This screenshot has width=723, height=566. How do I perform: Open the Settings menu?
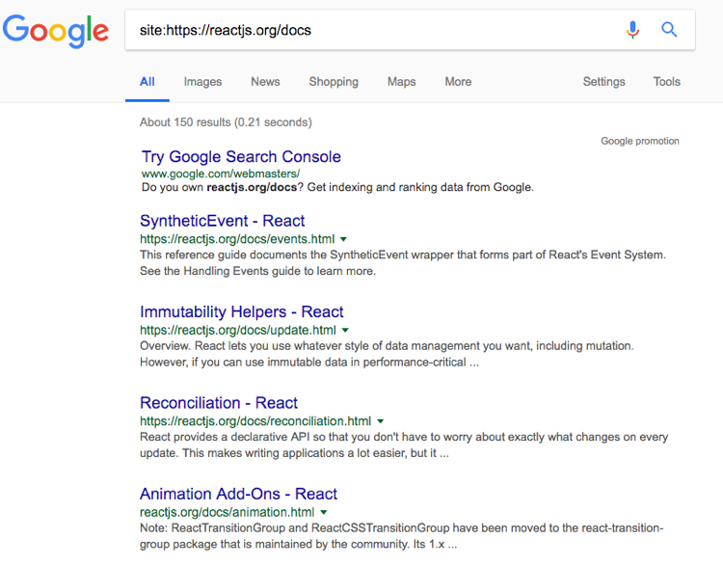point(603,82)
